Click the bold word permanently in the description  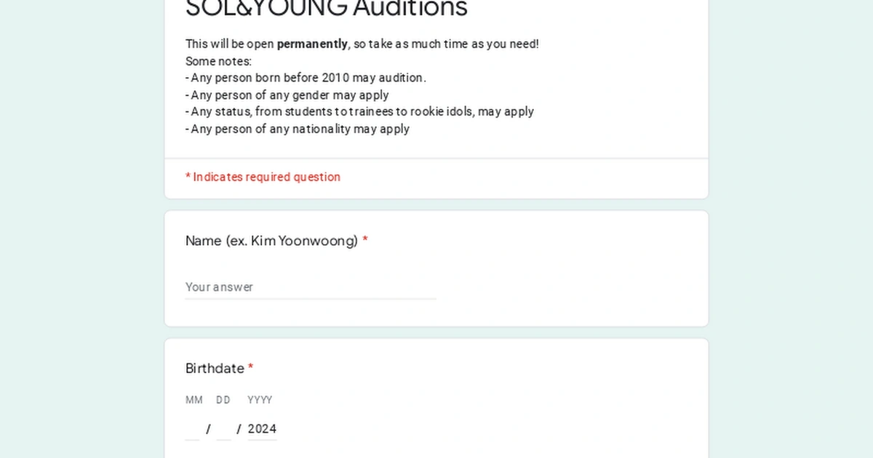[312, 44]
